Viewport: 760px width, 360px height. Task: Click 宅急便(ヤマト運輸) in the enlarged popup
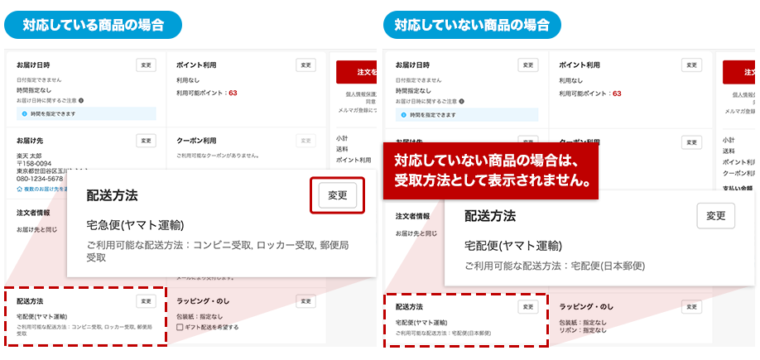click(x=135, y=225)
